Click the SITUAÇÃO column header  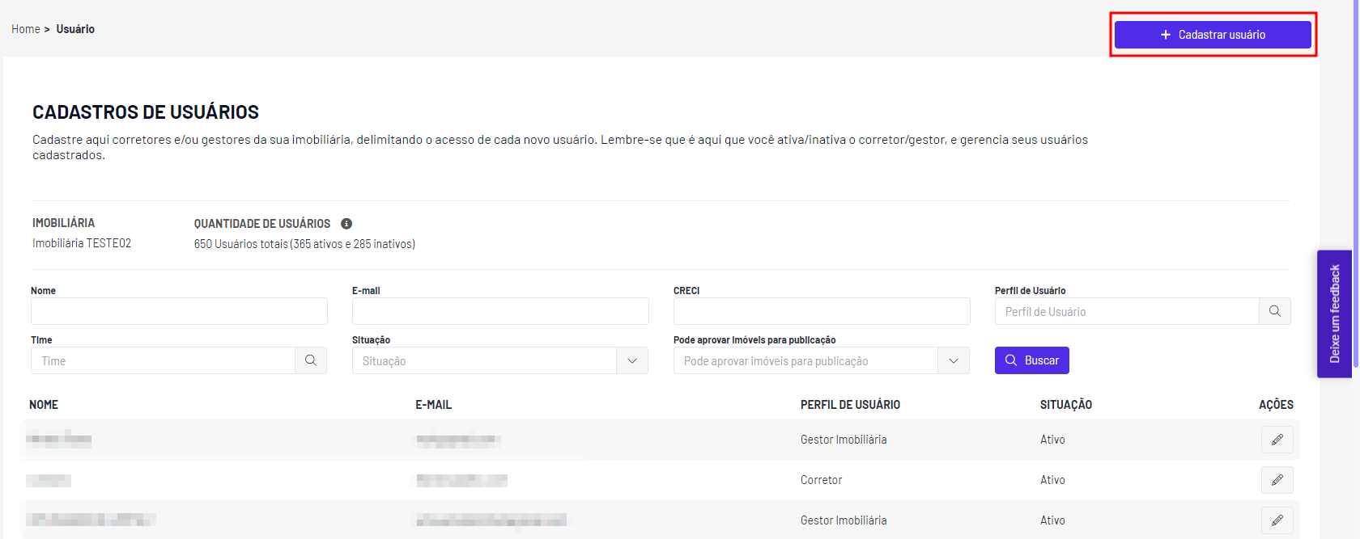coord(1066,405)
